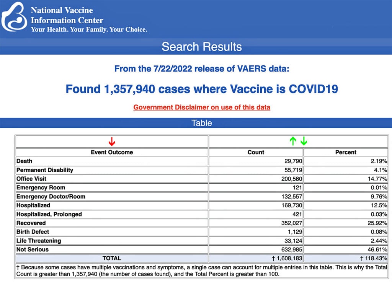Image resolution: width=392 pixels, height=282 pixels.
Task: Select the Count column header
Action: tap(256, 152)
